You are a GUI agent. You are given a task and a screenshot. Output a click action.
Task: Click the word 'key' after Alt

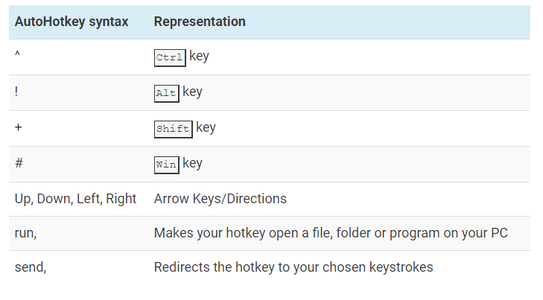[192, 92]
